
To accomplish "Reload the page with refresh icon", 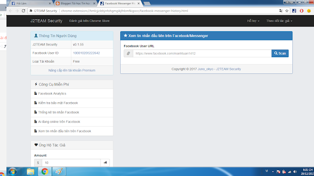I will [24, 11].
